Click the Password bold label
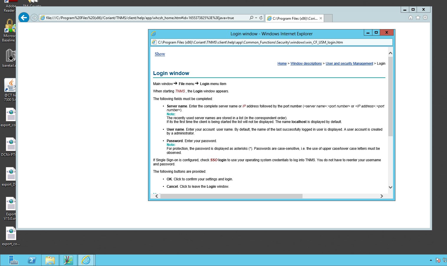The width and height of the screenshot is (447, 266). coord(175,141)
